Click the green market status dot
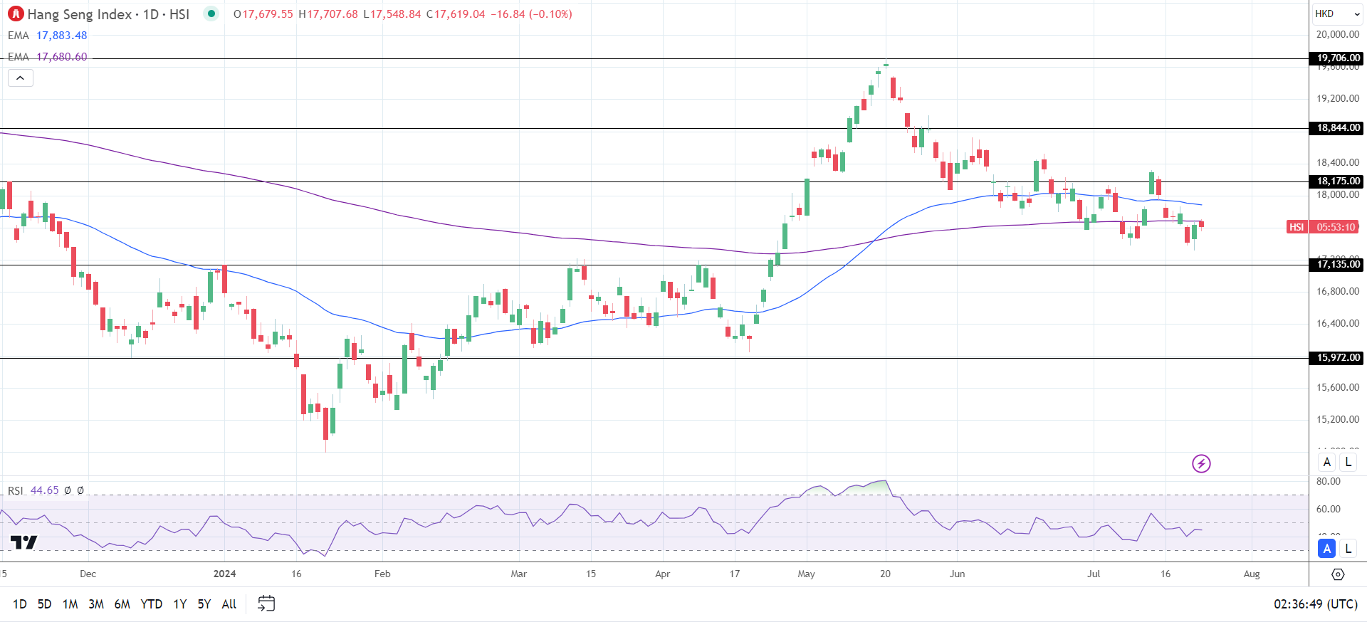Screen dimensions: 1367x622 (211, 14)
